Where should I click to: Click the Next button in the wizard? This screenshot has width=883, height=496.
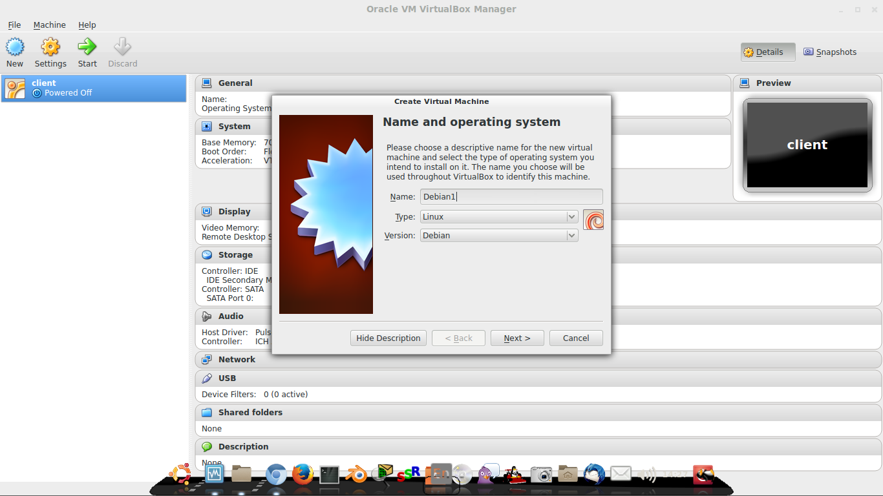click(517, 338)
